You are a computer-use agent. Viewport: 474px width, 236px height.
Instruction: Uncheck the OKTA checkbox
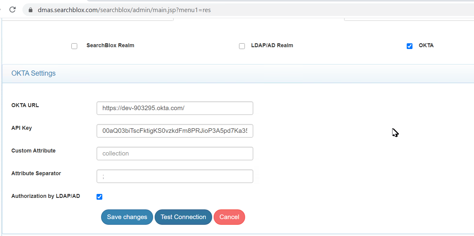pyautogui.click(x=410, y=46)
